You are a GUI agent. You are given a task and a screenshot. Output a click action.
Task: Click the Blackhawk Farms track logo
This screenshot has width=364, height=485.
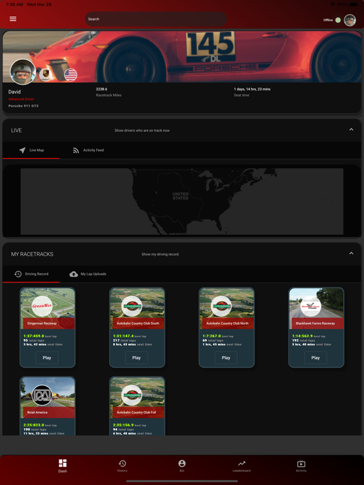click(311, 306)
